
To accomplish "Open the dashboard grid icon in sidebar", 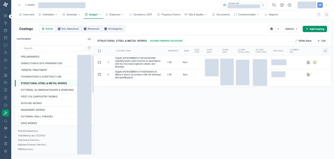I will pos(6,16).
